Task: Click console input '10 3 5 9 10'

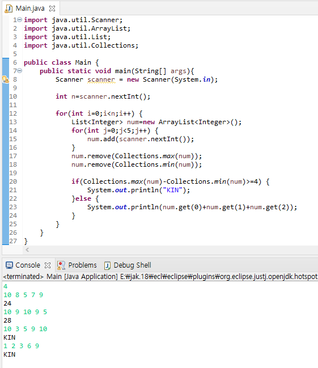Action: click(25, 329)
